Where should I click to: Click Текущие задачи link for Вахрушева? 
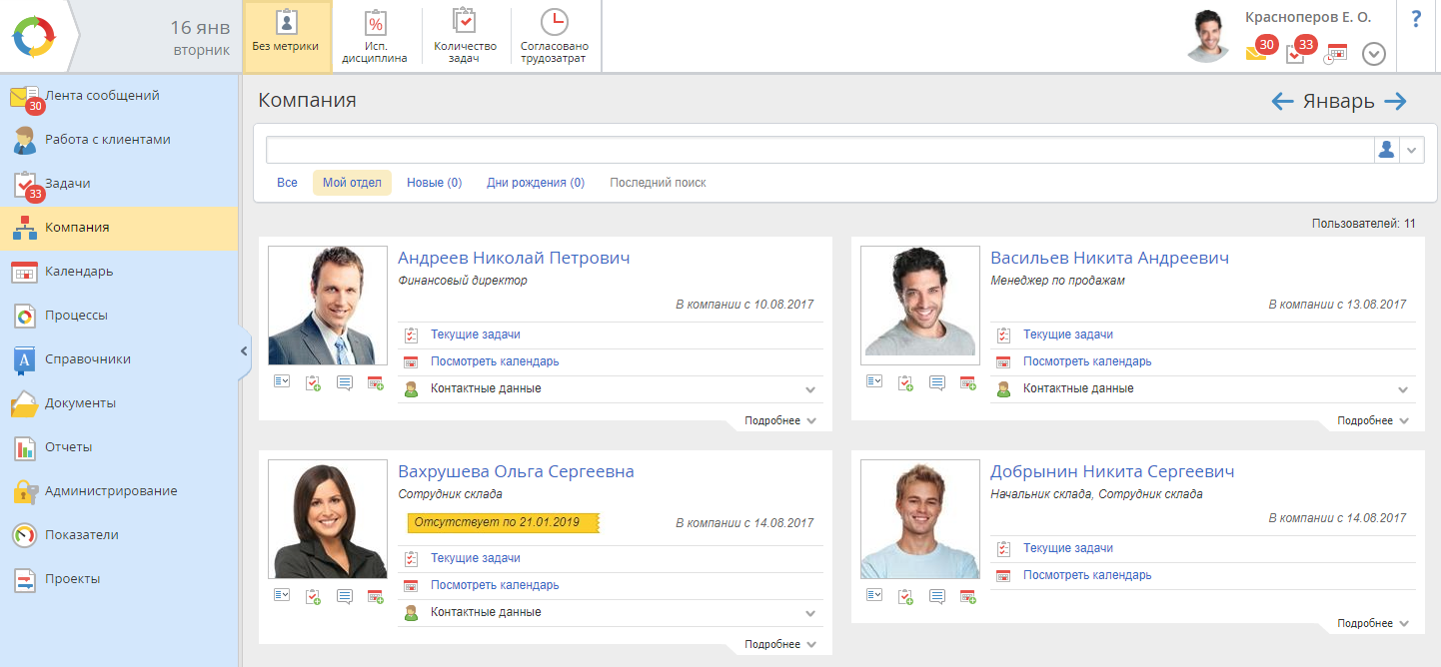click(475, 558)
